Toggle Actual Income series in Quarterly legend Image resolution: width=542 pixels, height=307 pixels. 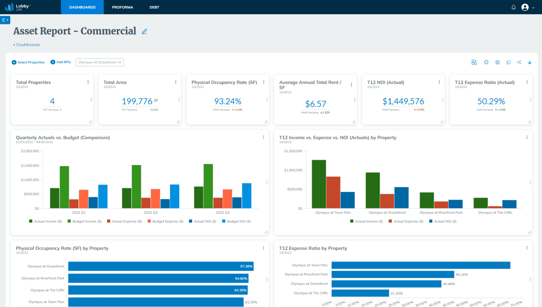click(46, 221)
